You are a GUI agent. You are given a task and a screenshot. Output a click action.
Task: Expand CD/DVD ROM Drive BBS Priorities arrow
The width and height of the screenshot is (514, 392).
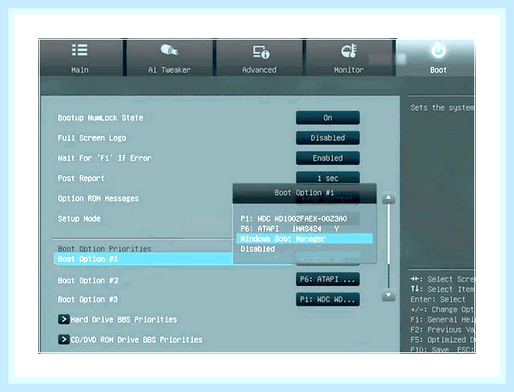pos(64,340)
